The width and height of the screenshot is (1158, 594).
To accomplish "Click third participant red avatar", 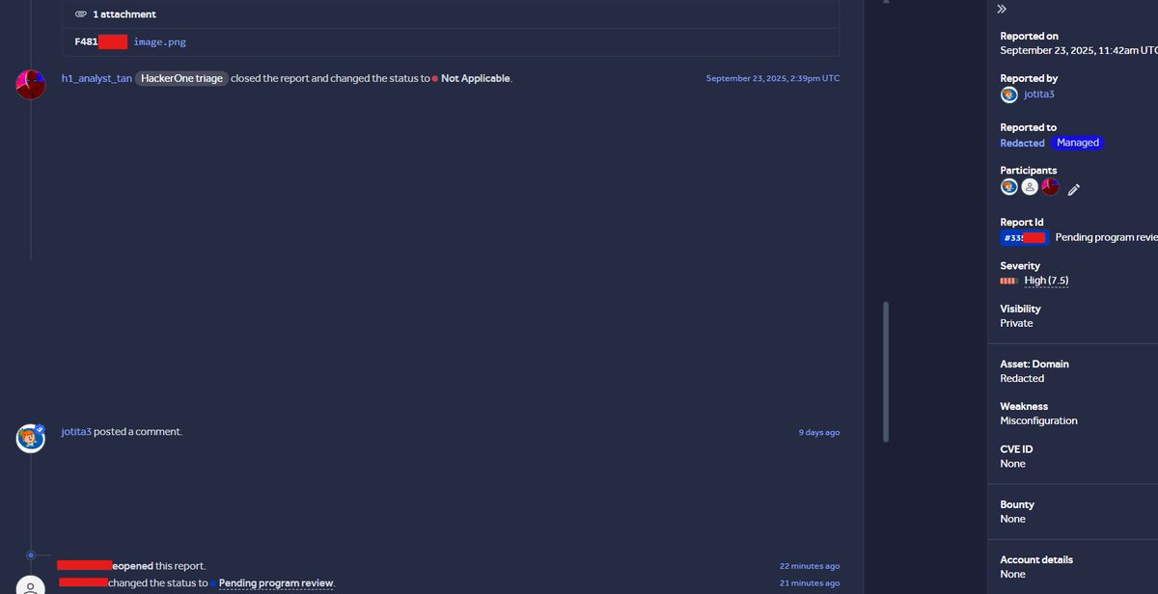I will point(1050,187).
